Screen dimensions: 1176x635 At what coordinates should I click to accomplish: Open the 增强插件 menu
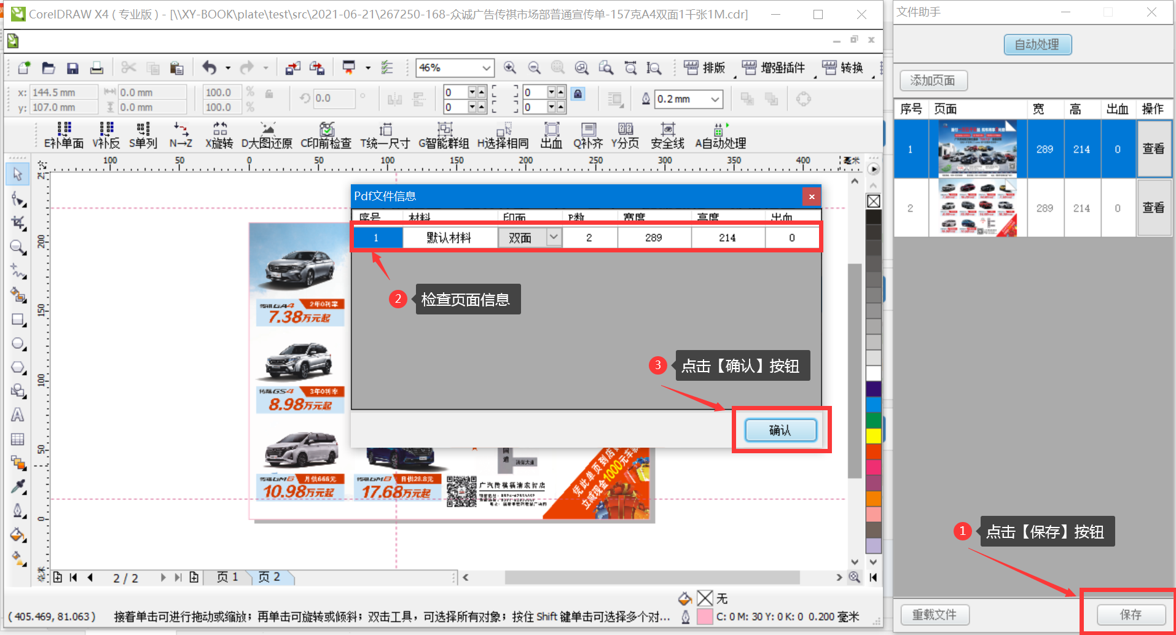(x=773, y=68)
